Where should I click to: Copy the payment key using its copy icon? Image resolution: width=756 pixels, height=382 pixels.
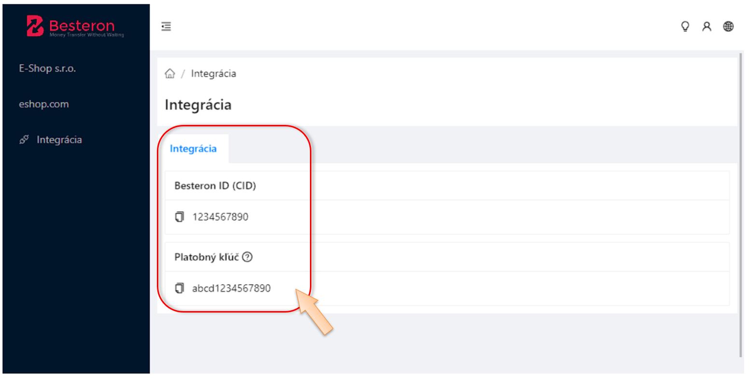click(180, 288)
